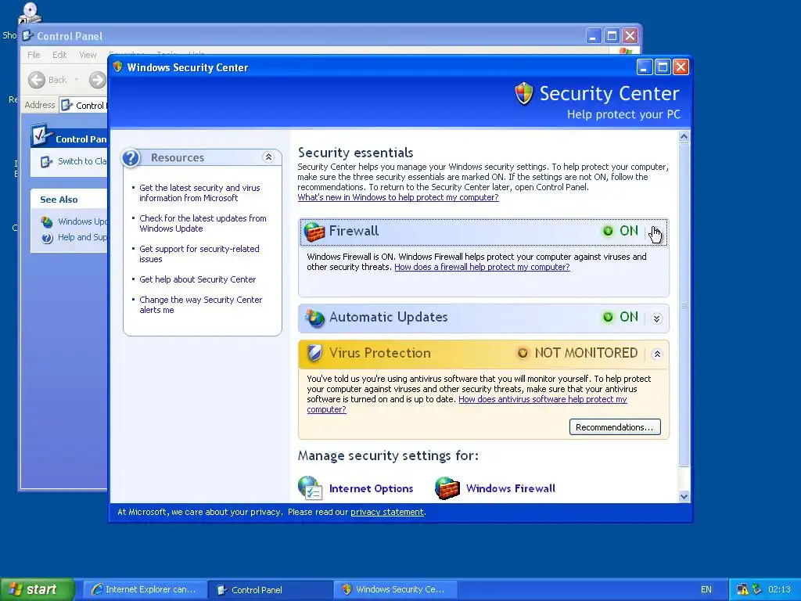Expand the Automatic Updates section chevron
The width and height of the screenshot is (801, 601).
657,318
